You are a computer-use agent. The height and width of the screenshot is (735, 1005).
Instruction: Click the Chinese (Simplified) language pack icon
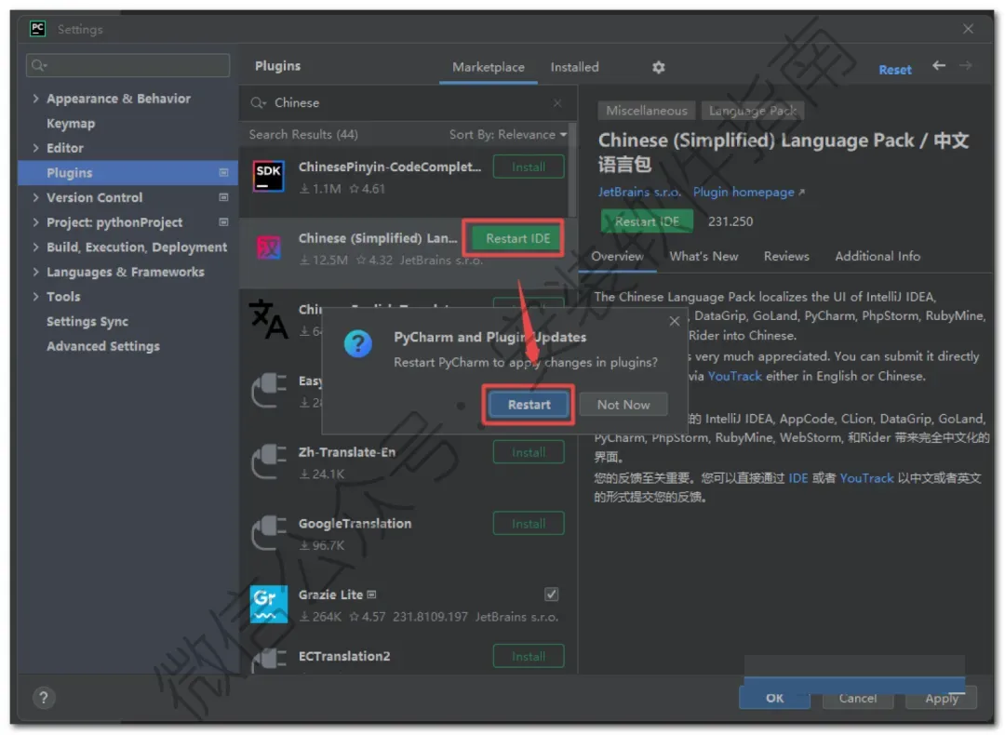pos(269,247)
